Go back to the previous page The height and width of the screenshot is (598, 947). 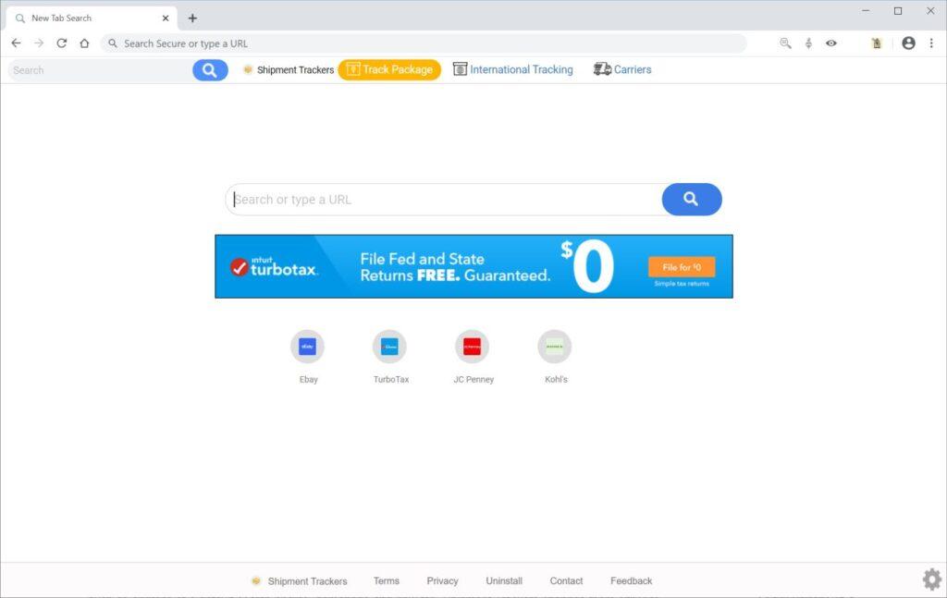pyautogui.click(x=17, y=43)
